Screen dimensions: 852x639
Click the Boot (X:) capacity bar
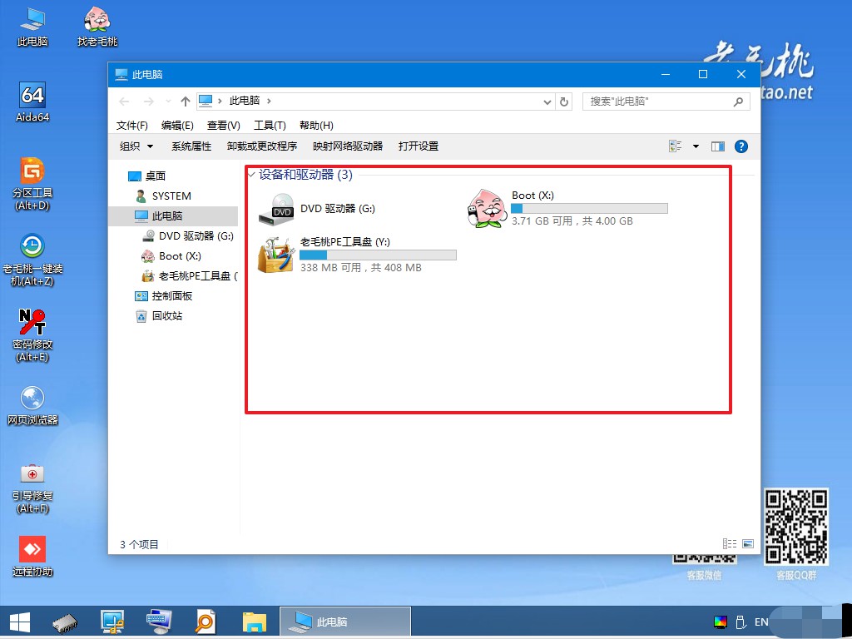pyautogui.click(x=589, y=208)
